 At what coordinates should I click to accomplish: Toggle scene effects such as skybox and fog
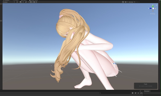click(x=26, y=2)
